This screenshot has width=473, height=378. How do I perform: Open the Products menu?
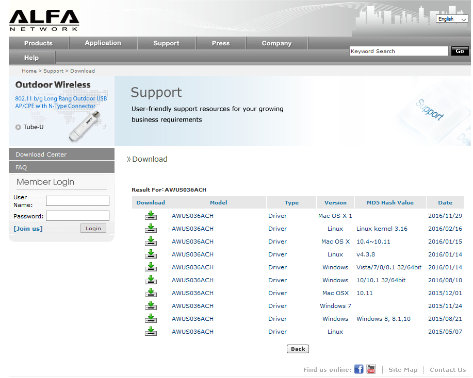pyautogui.click(x=39, y=43)
